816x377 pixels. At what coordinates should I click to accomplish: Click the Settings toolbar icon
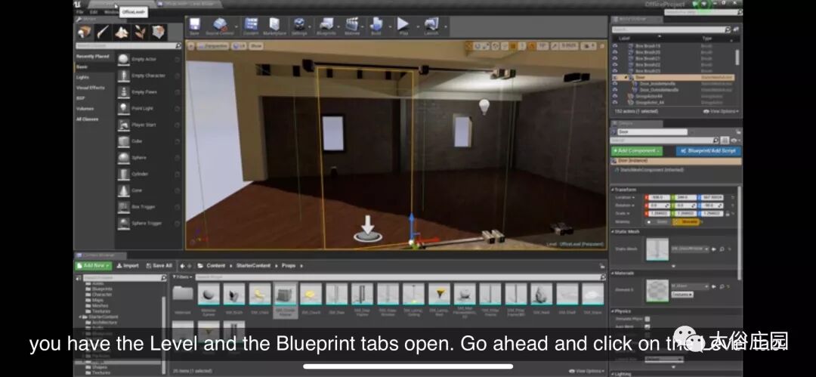299,26
